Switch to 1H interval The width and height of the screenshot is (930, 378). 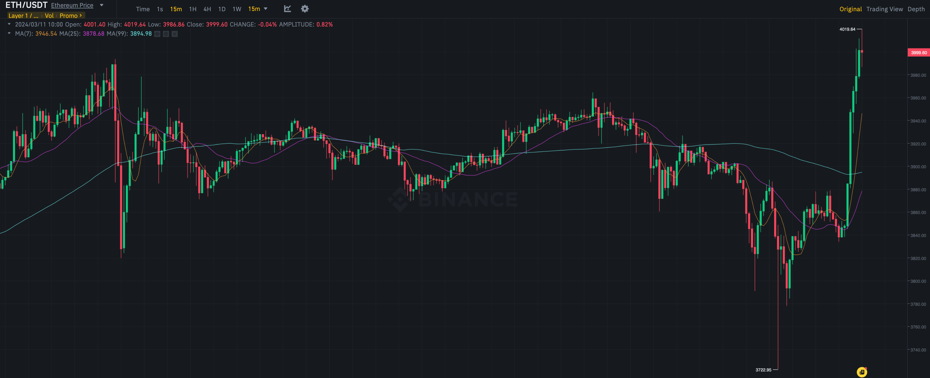(193, 9)
